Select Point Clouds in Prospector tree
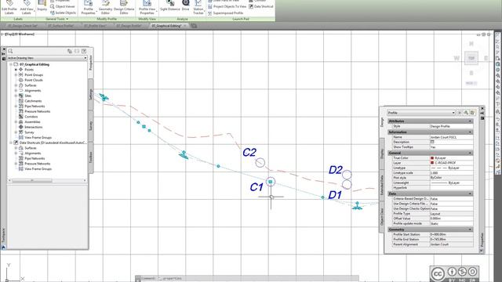Image resolution: width=502 pixels, height=282 pixels. [34, 80]
